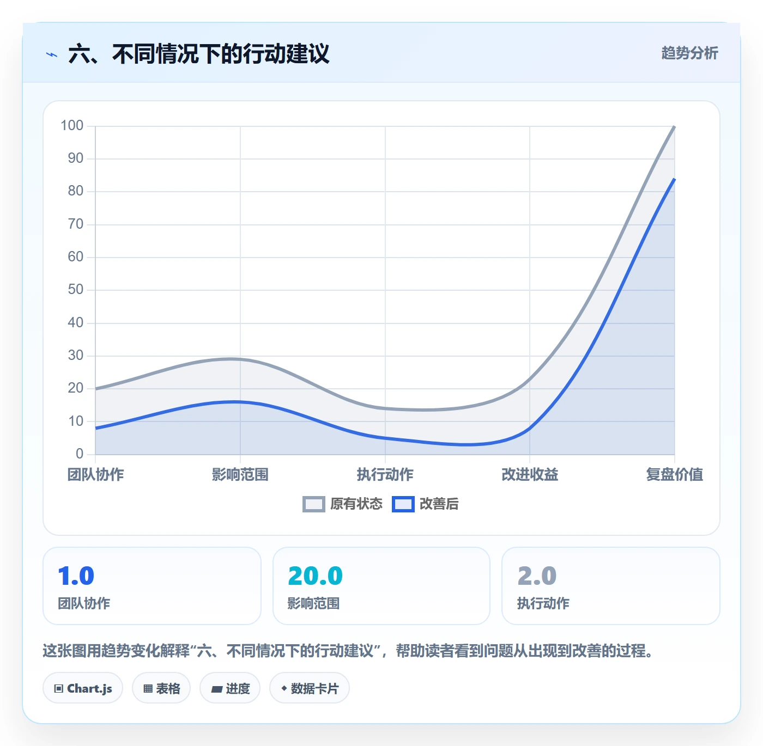The image size is (763, 746).
Task: Click the 0 y-axis value
Action: pyautogui.click(x=80, y=454)
